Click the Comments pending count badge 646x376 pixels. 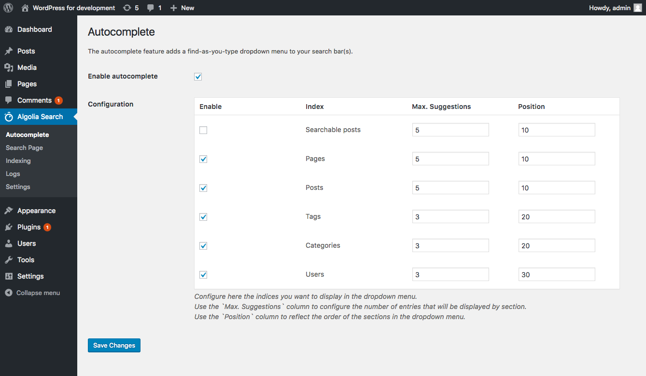pyautogui.click(x=58, y=100)
